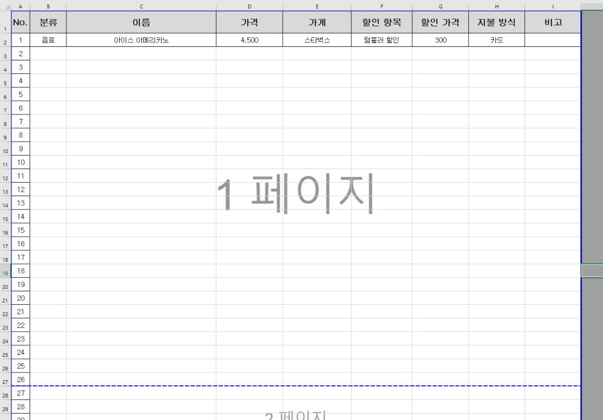The height and width of the screenshot is (420, 603).
Task: Select column A header
Action: (x=21, y=6)
